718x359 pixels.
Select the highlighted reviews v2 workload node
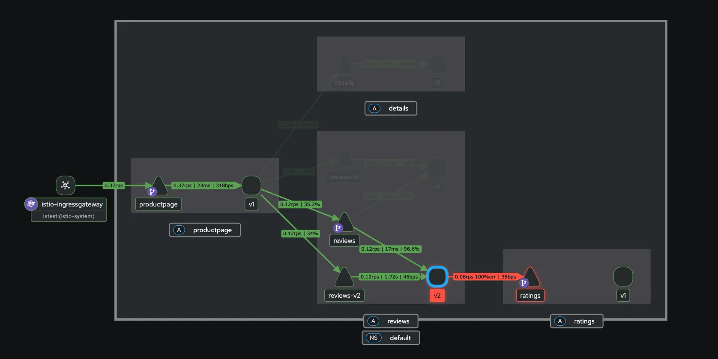tap(437, 277)
